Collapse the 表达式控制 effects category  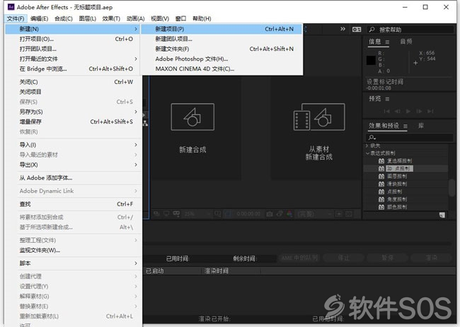[x=367, y=153]
